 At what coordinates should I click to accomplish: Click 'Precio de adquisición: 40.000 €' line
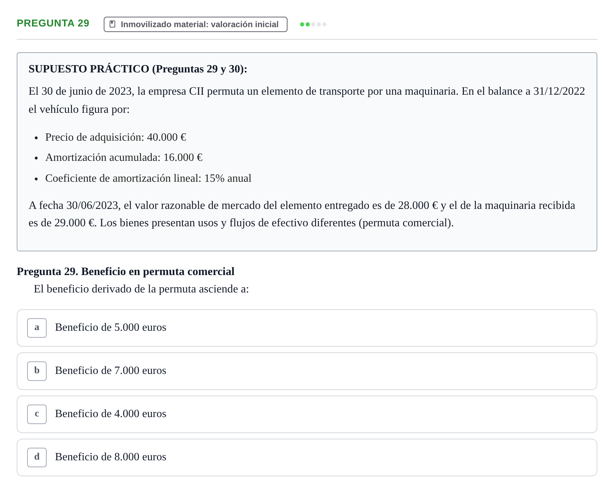pos(116,137)
